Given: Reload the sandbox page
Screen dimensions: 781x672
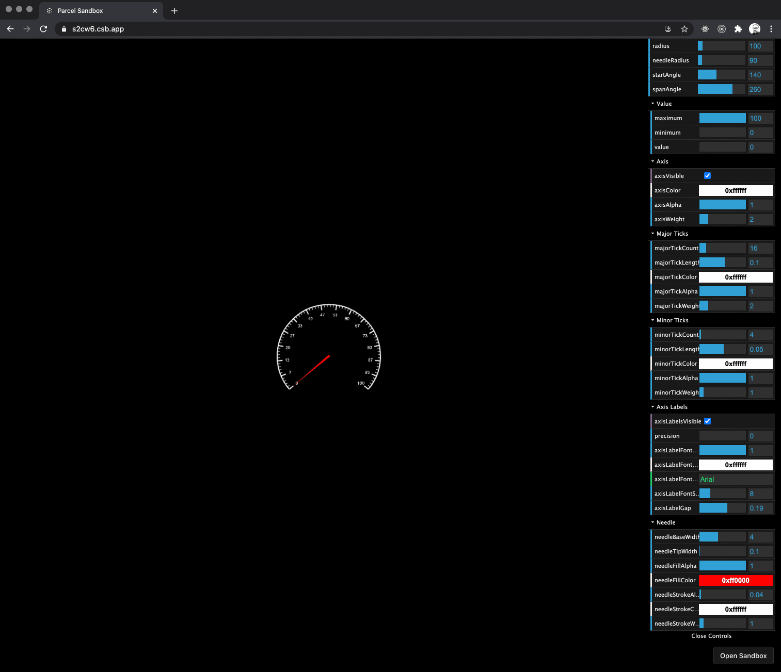Looking at the screenshot, I should tap(43, 29).
